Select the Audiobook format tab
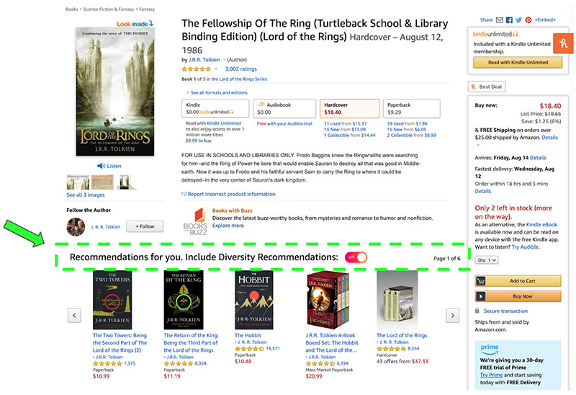Image resolution: width=576 pixels, height=395 pixels. click(283, 108)
